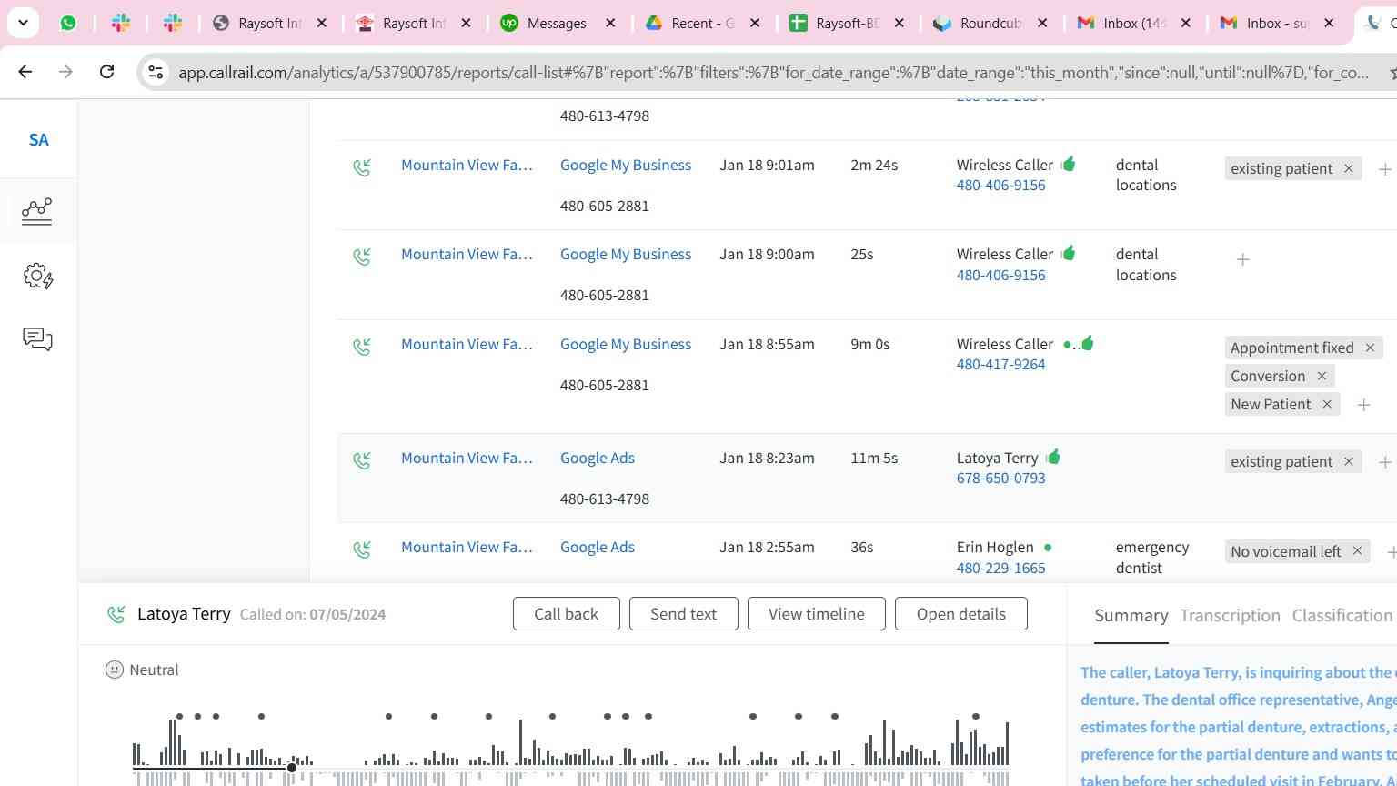
Task: Remove the New Patient tag
Action: 1327,404
